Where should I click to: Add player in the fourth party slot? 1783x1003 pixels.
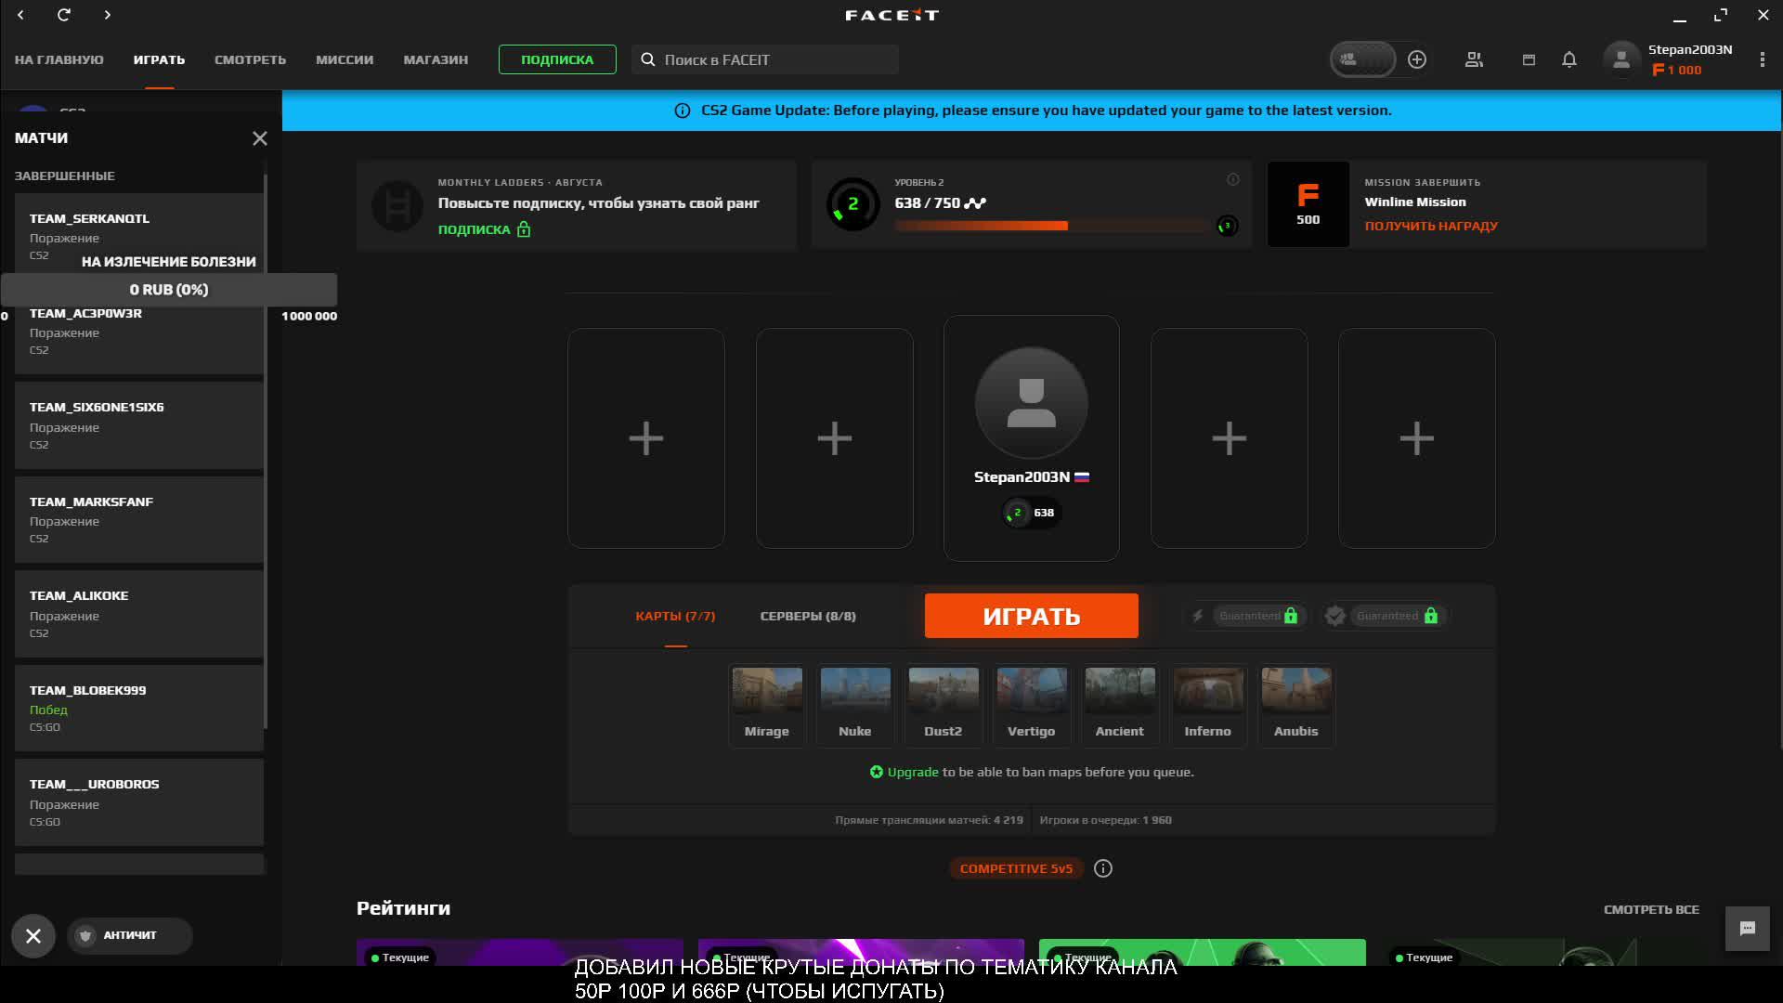click(1230, 438)
